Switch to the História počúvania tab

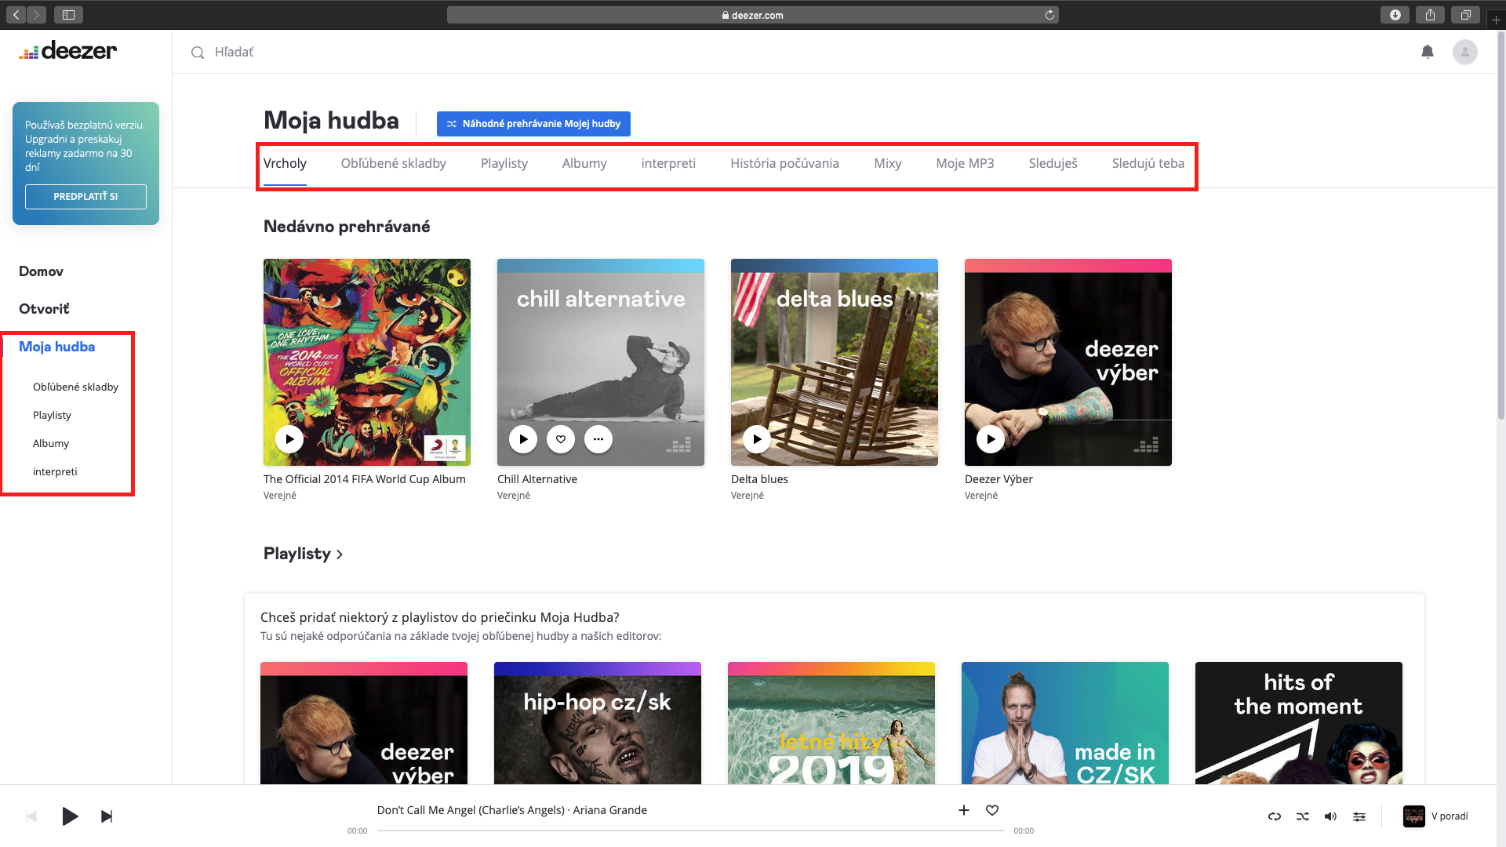pos(784,164)
